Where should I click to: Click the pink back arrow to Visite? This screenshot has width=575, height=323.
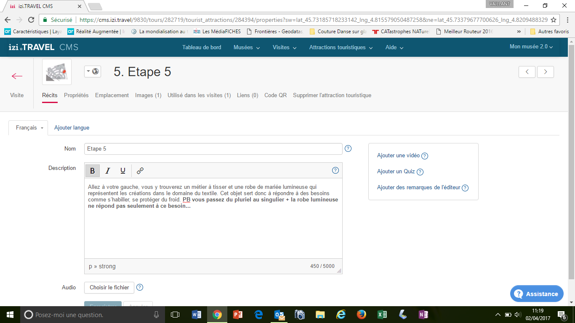point(17,76)
